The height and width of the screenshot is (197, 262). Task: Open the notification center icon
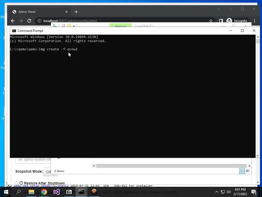pyautogui.click(x=254, y=192)
